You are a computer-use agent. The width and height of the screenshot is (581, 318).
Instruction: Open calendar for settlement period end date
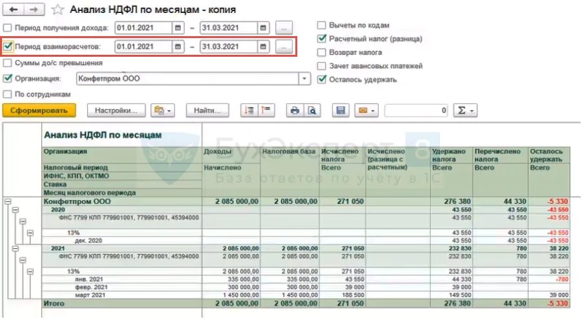tap(263, 46)
